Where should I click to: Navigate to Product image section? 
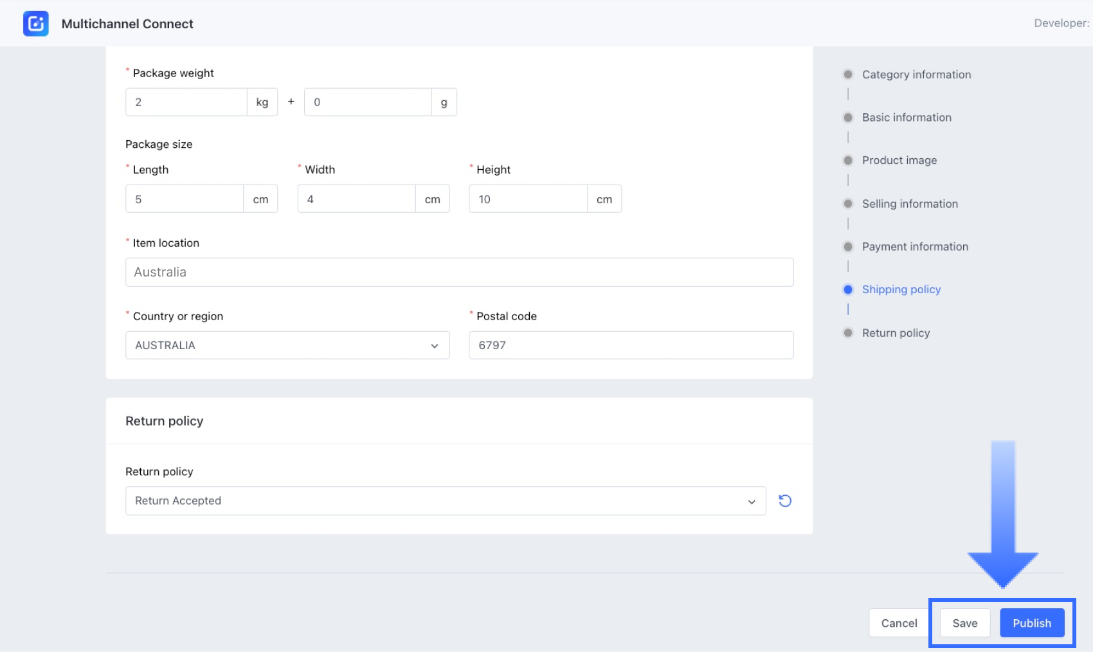tap(899, 161)
